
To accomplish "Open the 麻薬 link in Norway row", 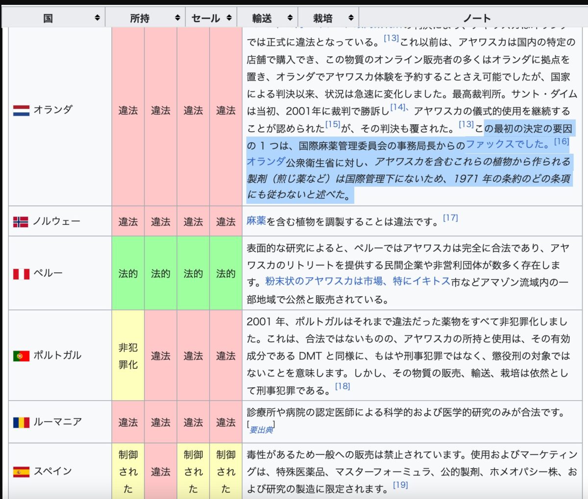I will pos(256,221).
